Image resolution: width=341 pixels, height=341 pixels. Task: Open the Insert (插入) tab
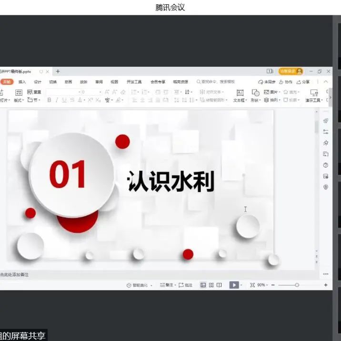(22, 82)
